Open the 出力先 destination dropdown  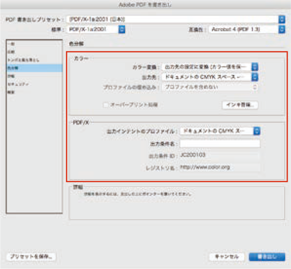210,77
